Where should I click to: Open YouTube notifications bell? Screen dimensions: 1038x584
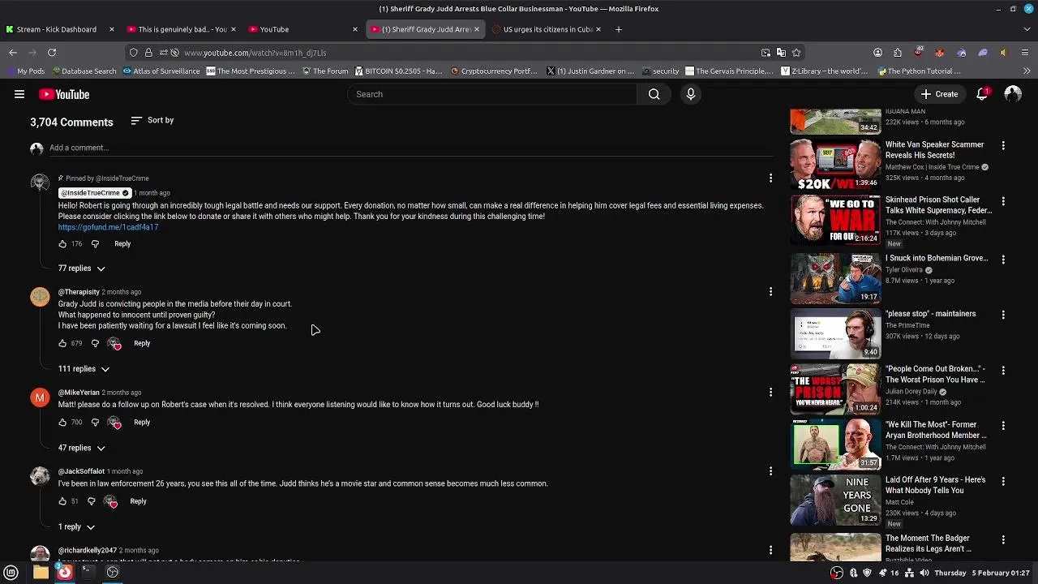pyautogui.click(x=982, y=94)
